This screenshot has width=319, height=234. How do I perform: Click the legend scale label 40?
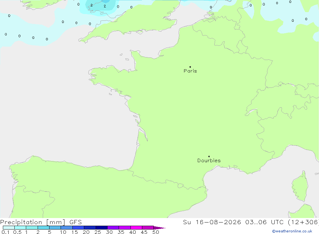[133, 232]
